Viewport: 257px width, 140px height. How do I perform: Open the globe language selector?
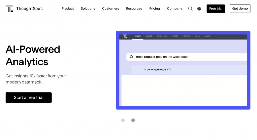(x=199, y=9)
